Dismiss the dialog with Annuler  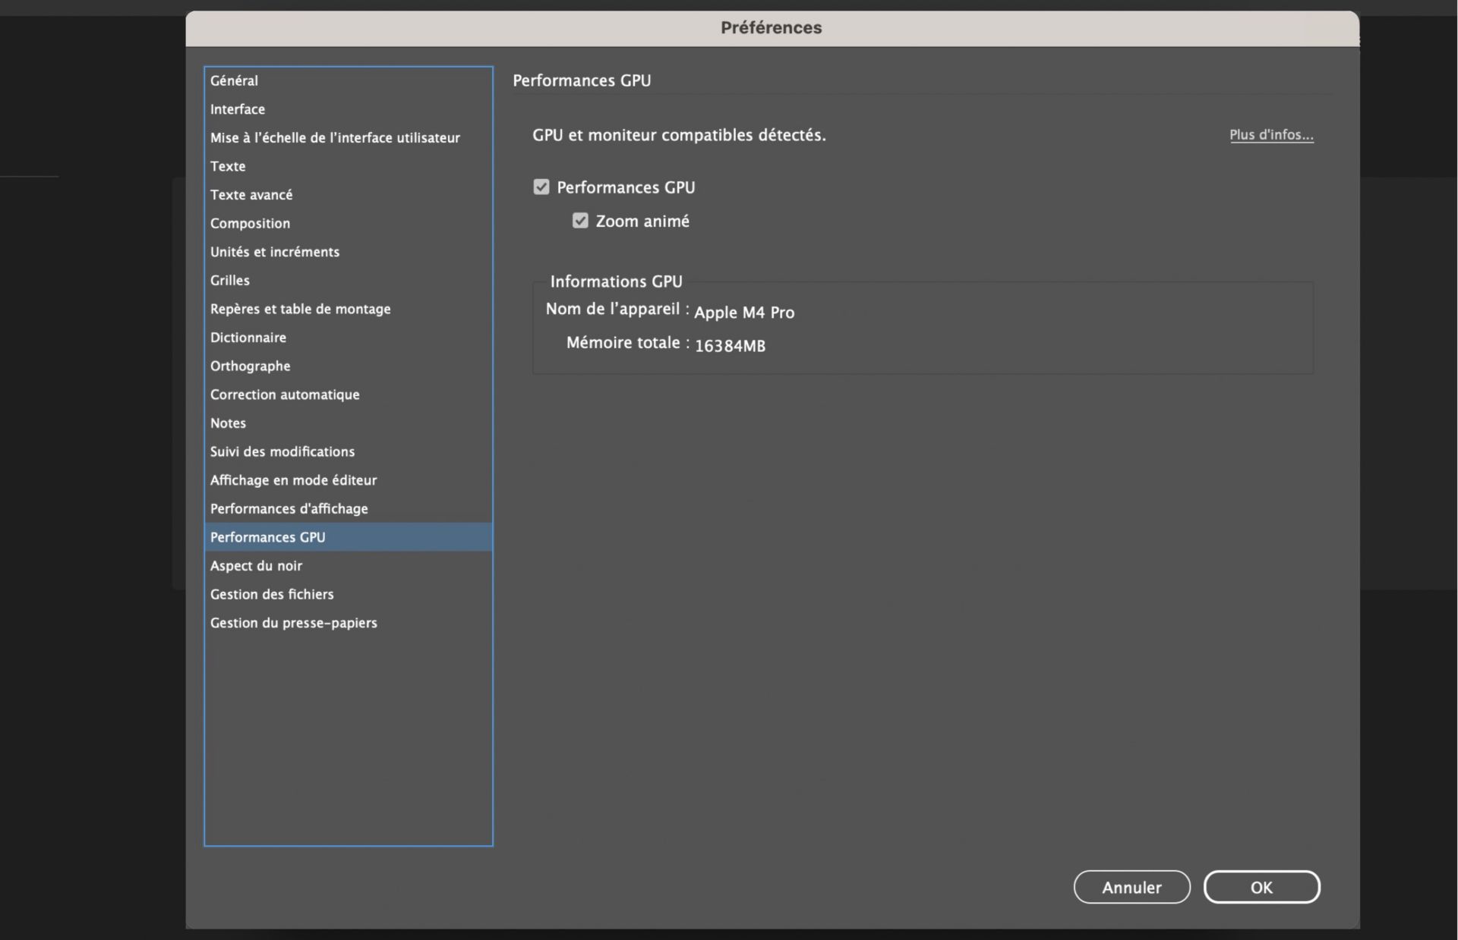[1131, 887]
